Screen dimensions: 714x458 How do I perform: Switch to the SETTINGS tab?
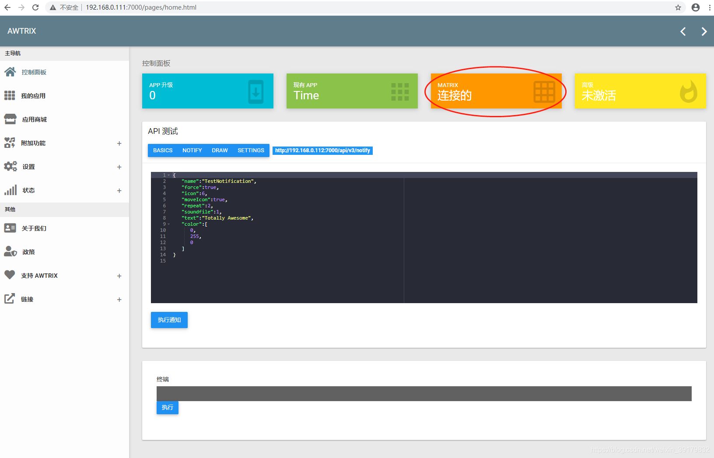[251, 150]
